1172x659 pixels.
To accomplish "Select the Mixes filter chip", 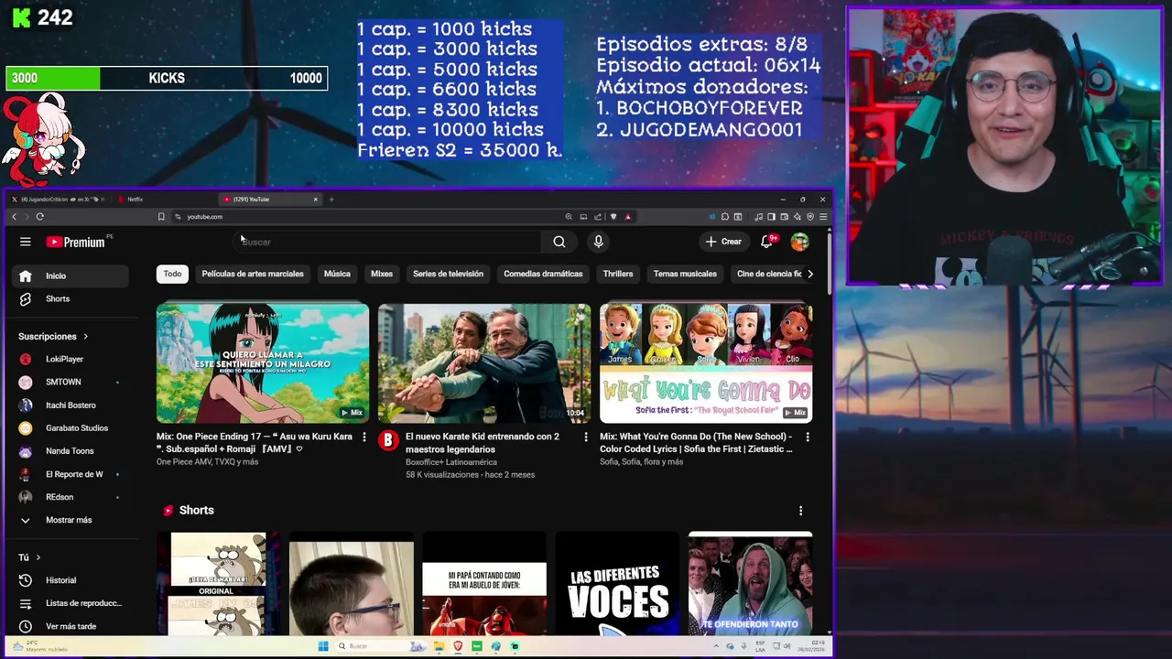I will (382, 274).
